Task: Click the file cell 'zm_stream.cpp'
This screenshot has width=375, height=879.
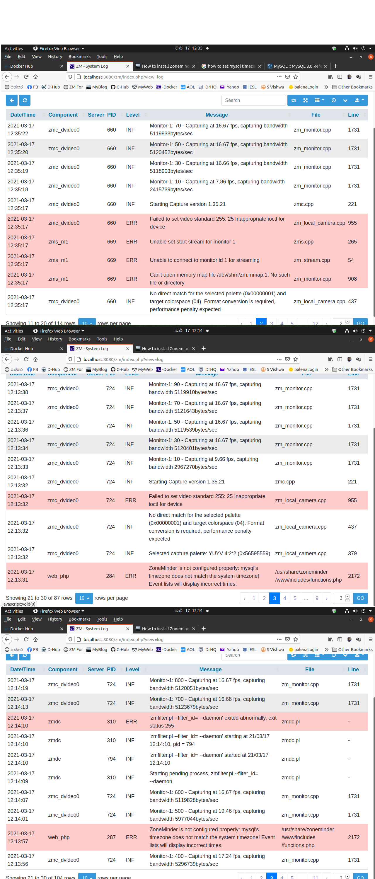Action: (x=312, y=260)
